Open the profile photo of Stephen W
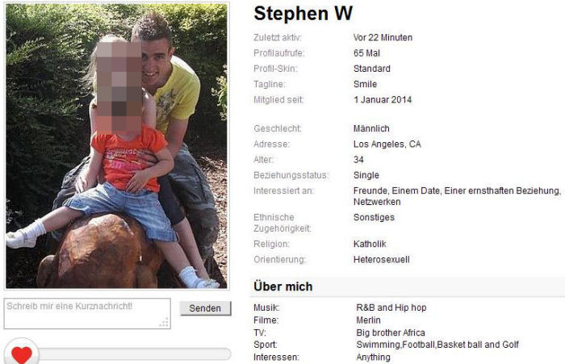The height and width of the screenshot is (364, 565). pos(117,146)
